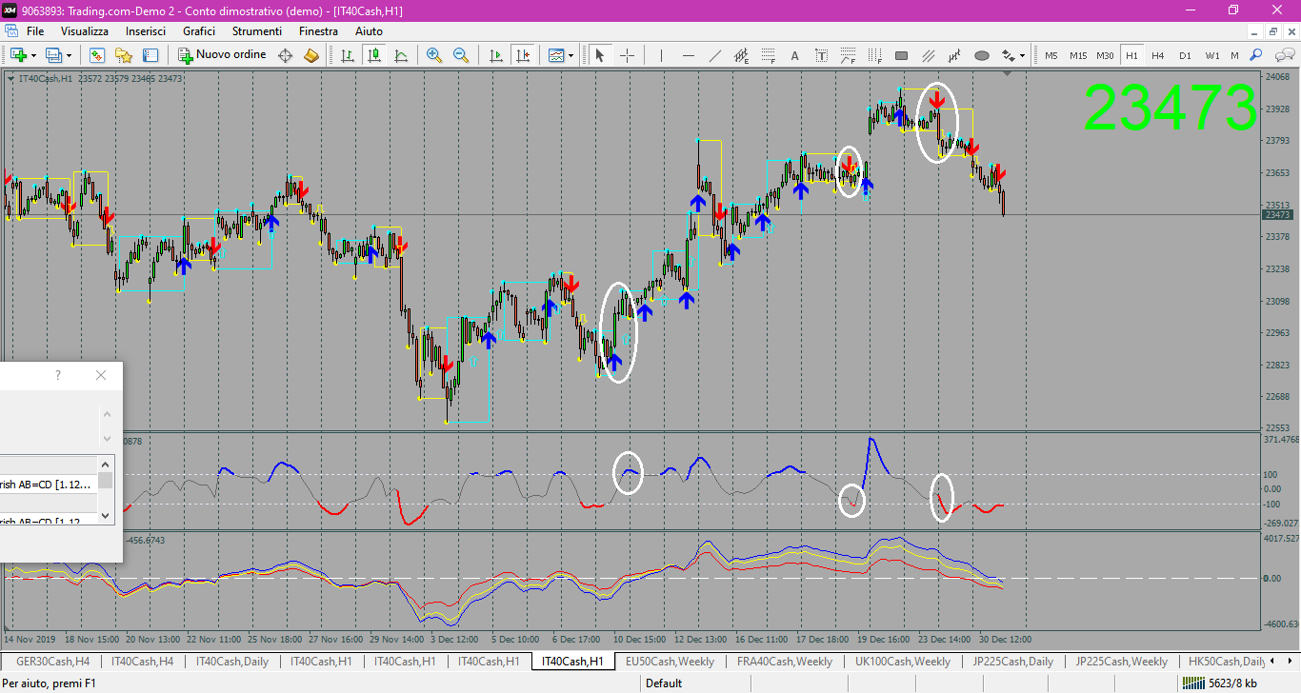Switch to D1 timeframe
The image size is (1301, 693).
click(x=1185, y=55)
